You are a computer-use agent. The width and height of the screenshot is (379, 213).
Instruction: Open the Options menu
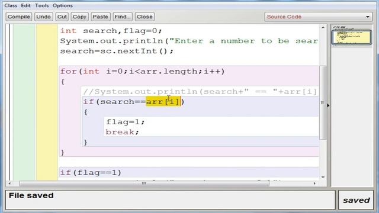click(x=63, y=5)
